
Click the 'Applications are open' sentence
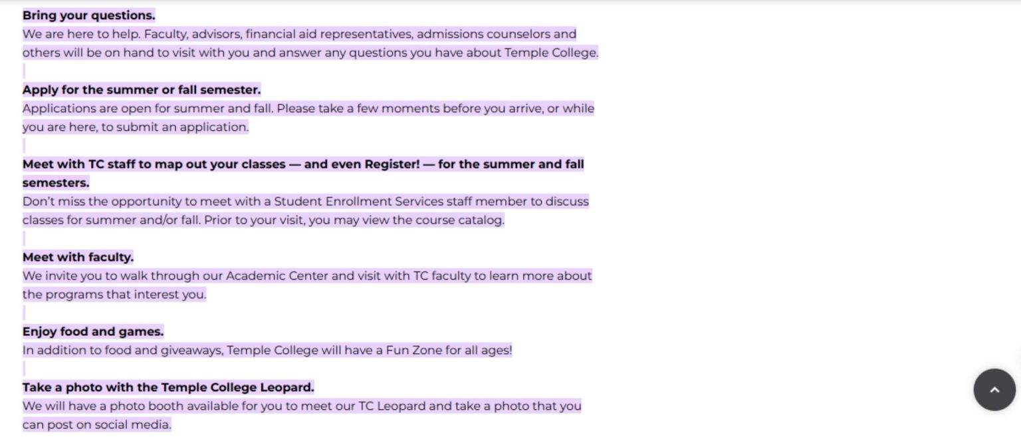point(148,108)
